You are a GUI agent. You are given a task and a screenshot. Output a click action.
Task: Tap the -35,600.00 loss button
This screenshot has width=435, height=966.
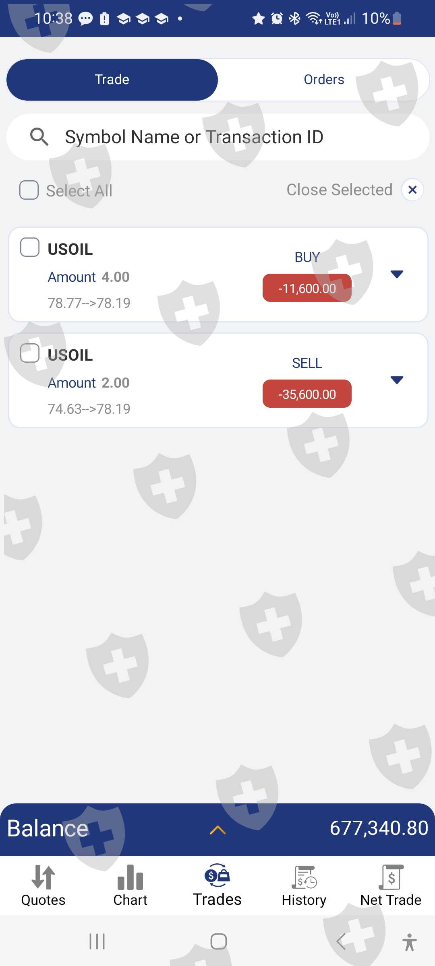[307, 394]
